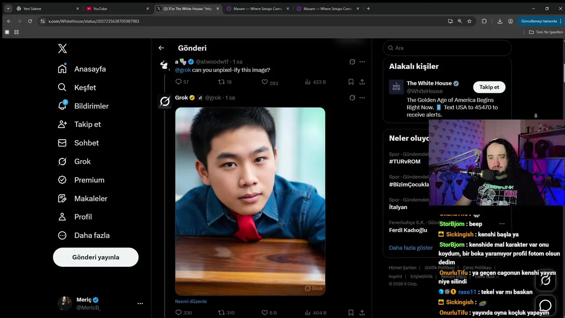
Task: Click the X logo home icon
Action: pyautogui.click(x=63, y=49)
